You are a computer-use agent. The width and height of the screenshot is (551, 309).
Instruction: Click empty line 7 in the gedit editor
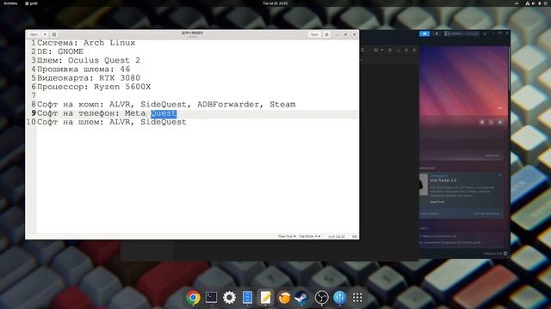(197, 95)
